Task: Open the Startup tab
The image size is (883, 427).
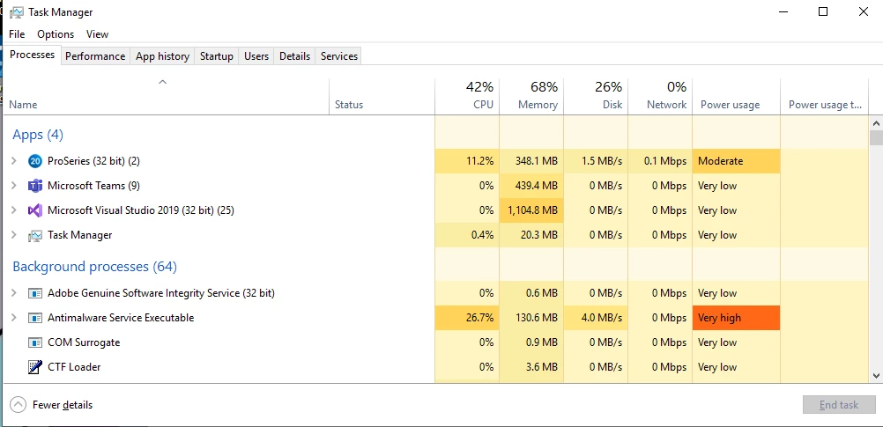Action: point(216,56)
